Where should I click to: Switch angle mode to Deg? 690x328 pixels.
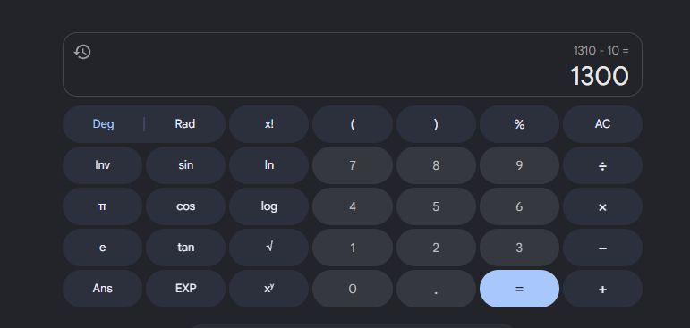click(104, 124)
